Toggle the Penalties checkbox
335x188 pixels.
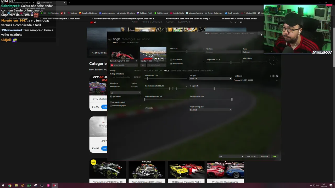coord(146,108)
